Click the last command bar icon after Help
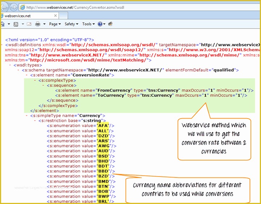Screen dimensions: 261x204 [x=110, y=24]
